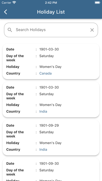Tap the battery indicator icon
The image size is (102, 181).
click(x=97, y=3)
